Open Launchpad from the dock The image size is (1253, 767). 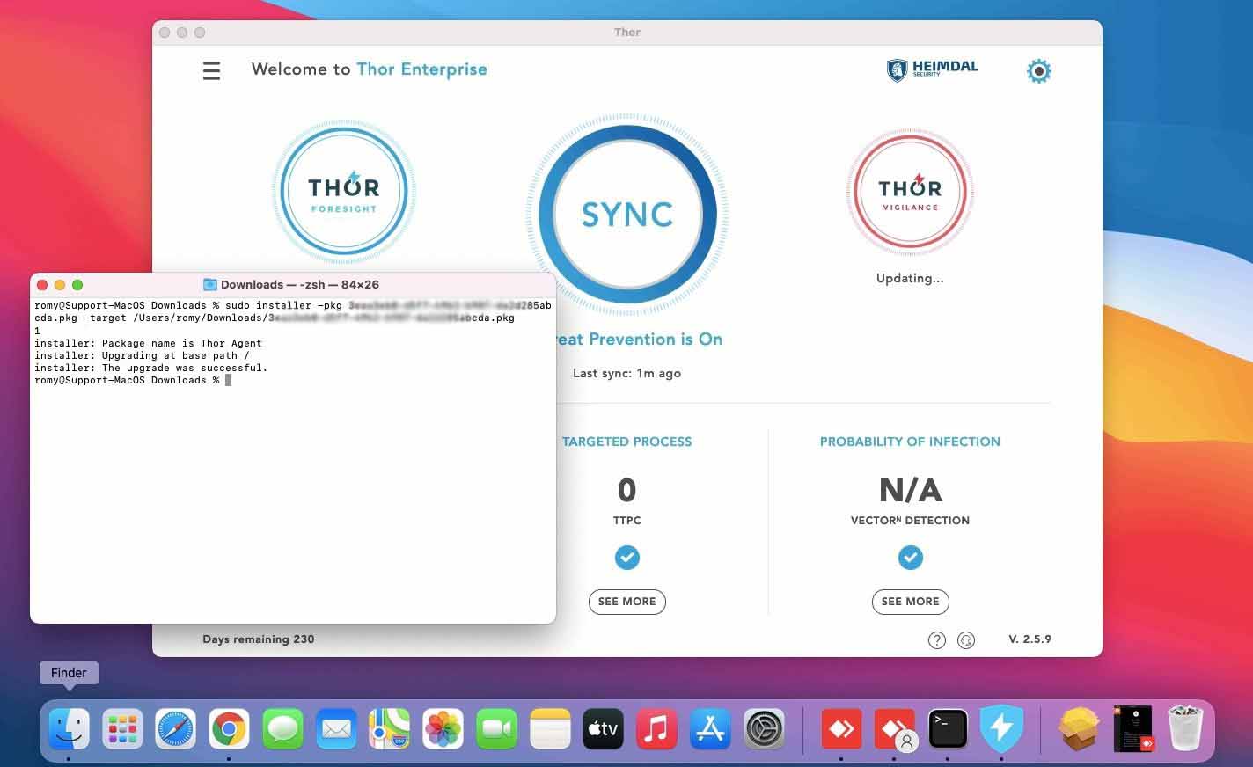(122, 729)
